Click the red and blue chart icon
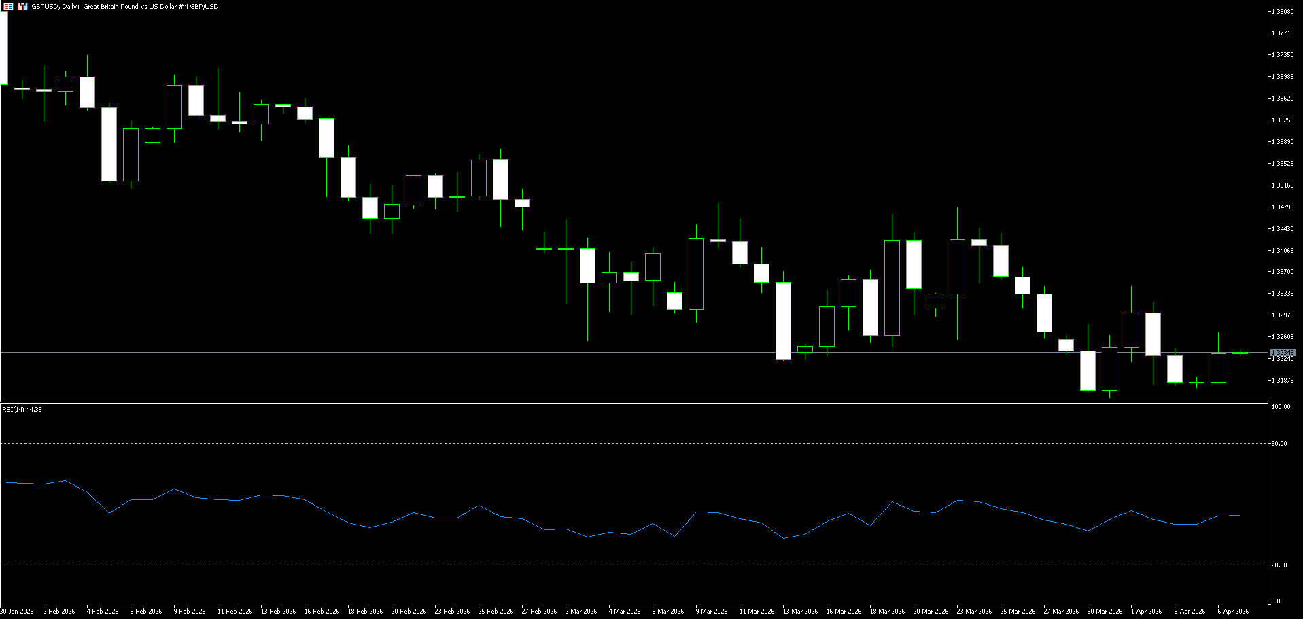Screen dimensions: 1303x619 [x=22, y=6]
